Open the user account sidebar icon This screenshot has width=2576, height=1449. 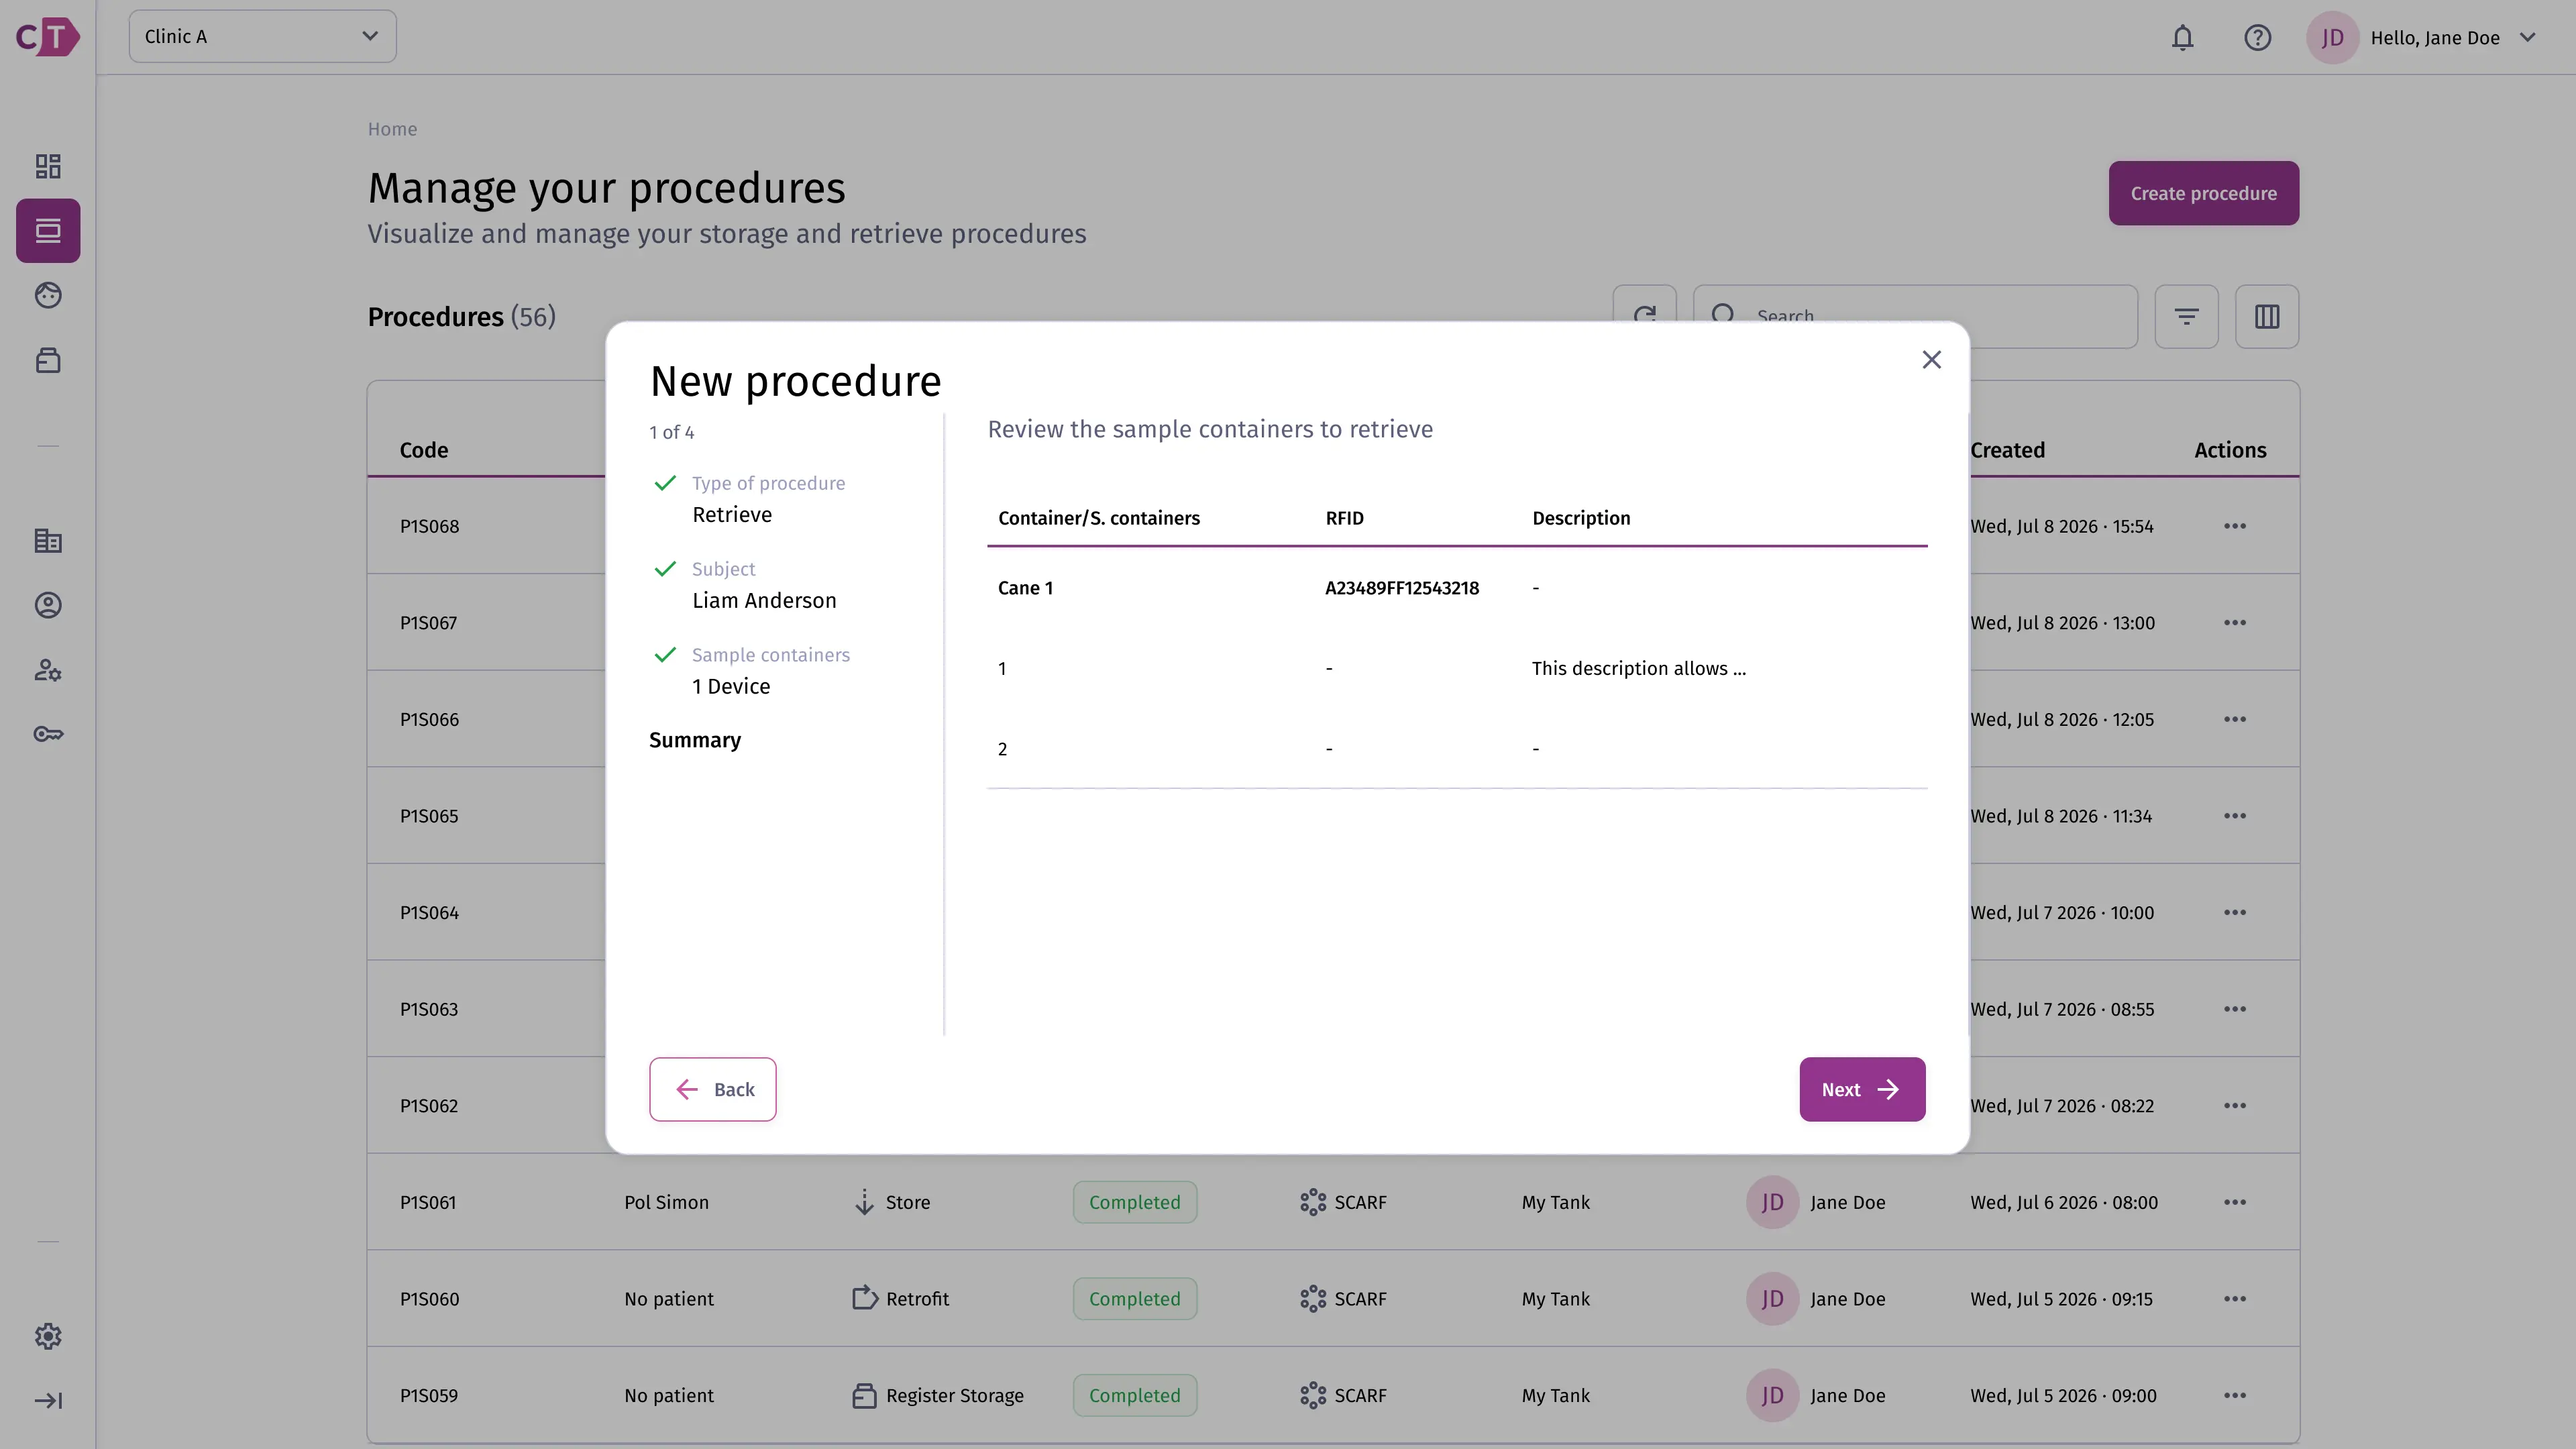48,605
